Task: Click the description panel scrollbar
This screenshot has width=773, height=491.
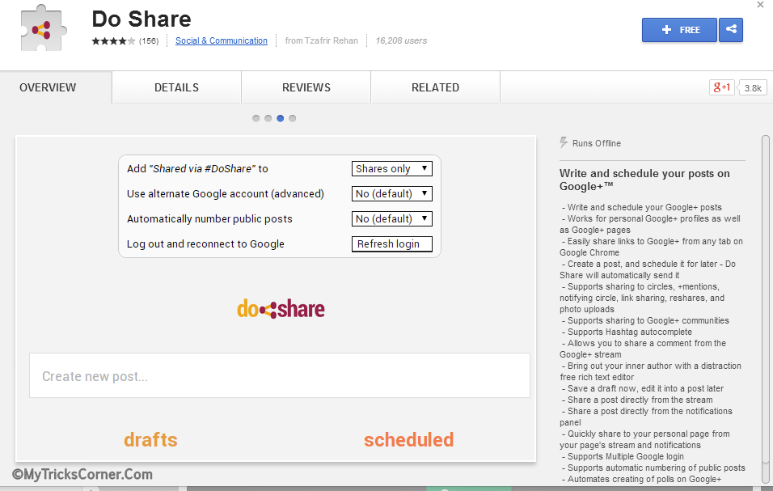Action: (765, 300)
